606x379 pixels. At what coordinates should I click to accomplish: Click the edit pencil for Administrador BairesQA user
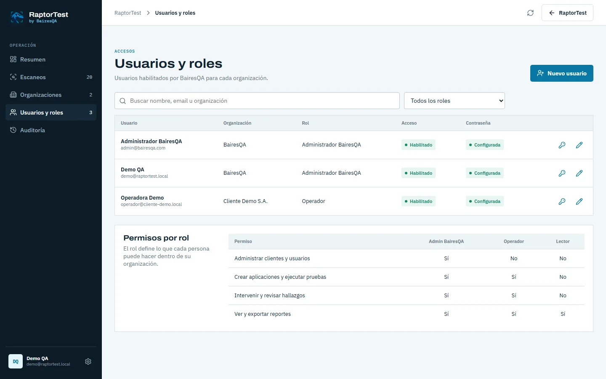click(579, 145)
